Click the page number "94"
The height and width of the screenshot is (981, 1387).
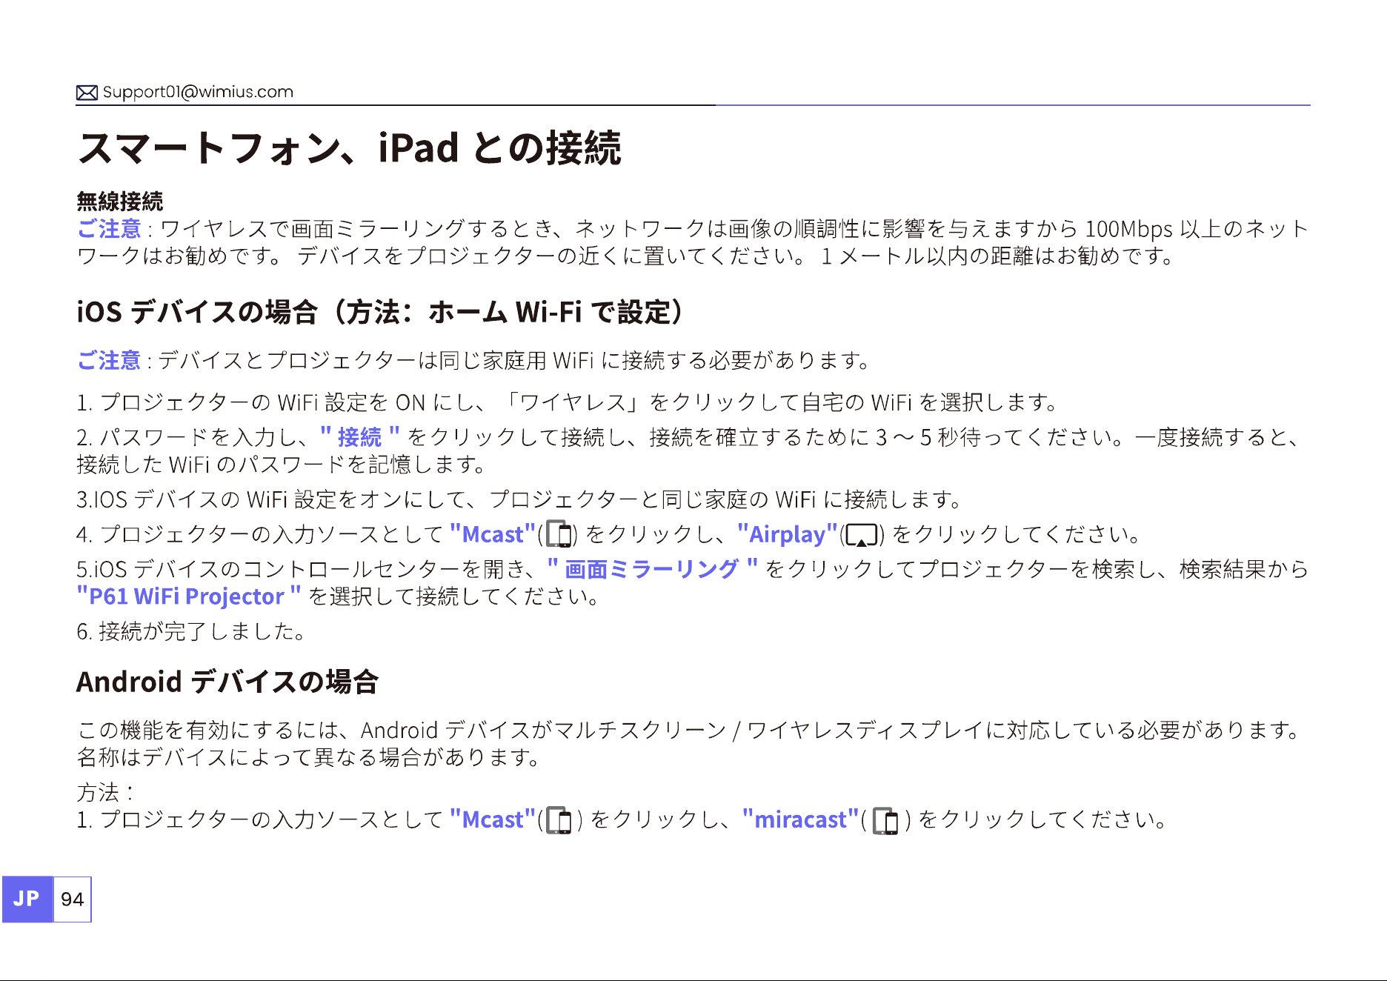(x=73, y=899)
